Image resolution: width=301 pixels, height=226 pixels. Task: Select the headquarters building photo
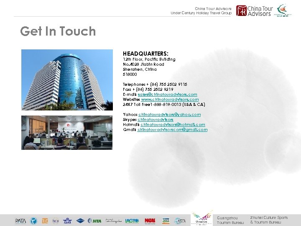(x=67, y=80)
